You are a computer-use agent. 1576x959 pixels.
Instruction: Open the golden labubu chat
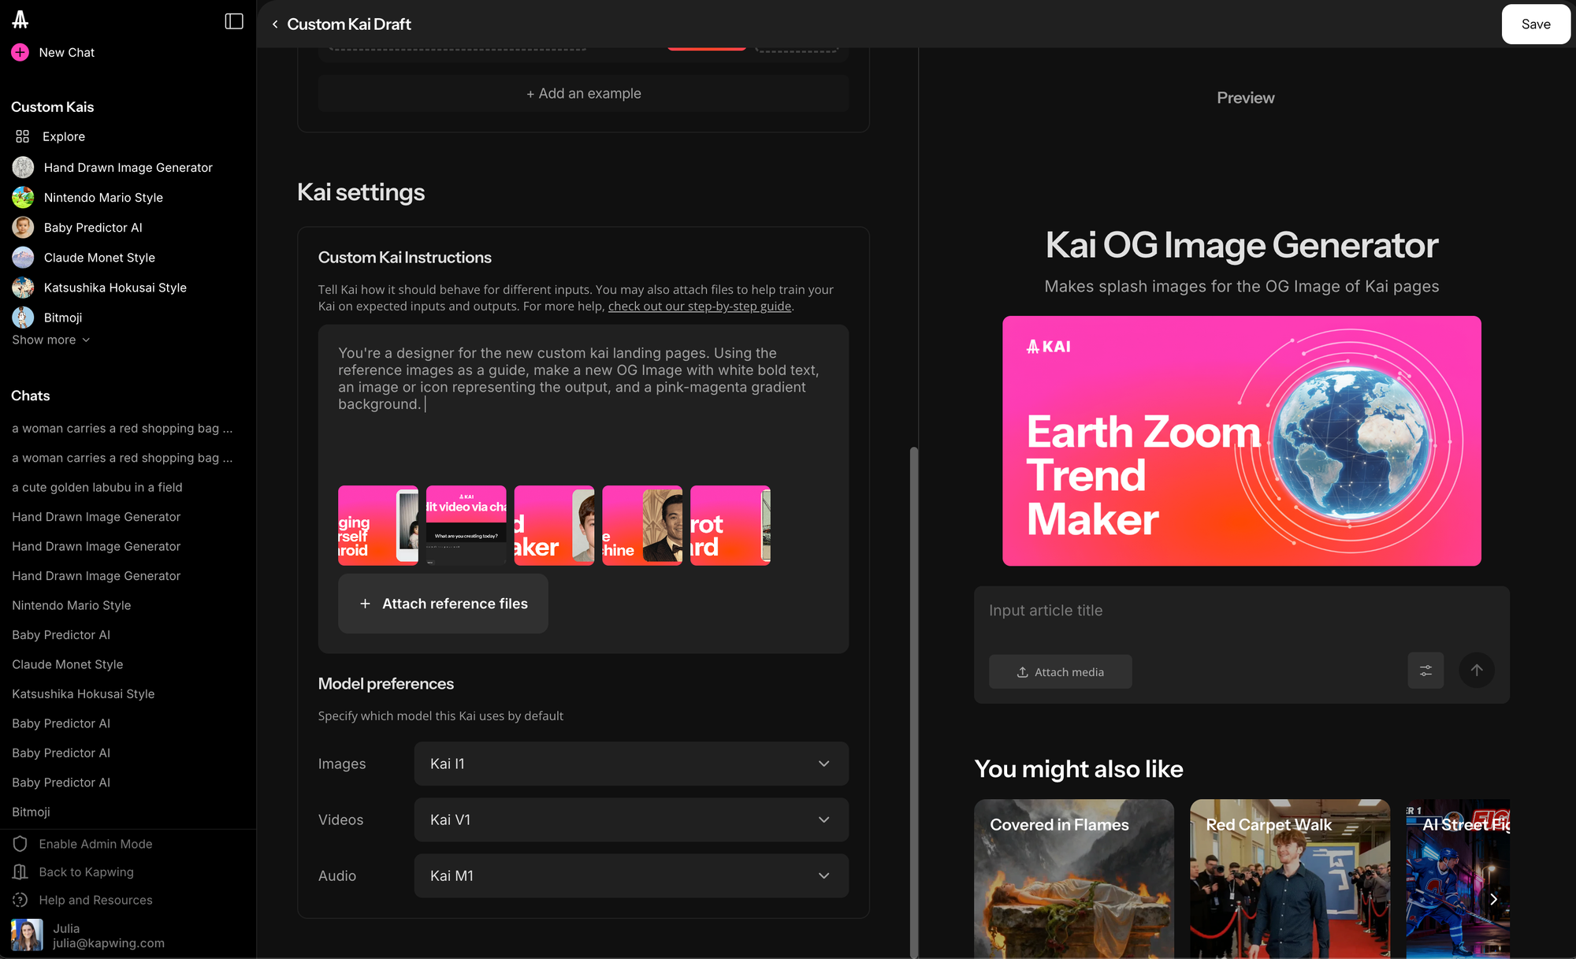97,487
